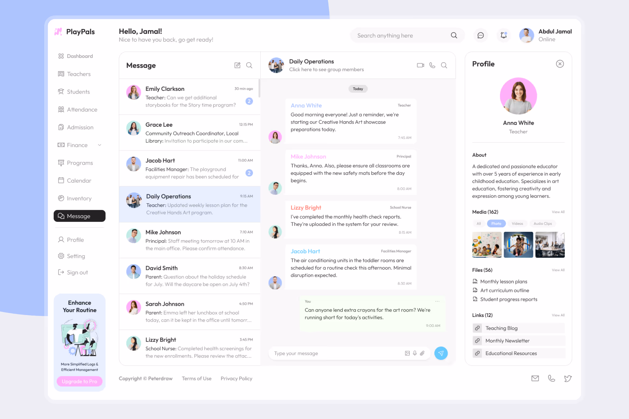Image resolution: width=629 pixels, height=419 pixels.
Task: Click the voice call phone icon in chat header
Action: (432, 65)
